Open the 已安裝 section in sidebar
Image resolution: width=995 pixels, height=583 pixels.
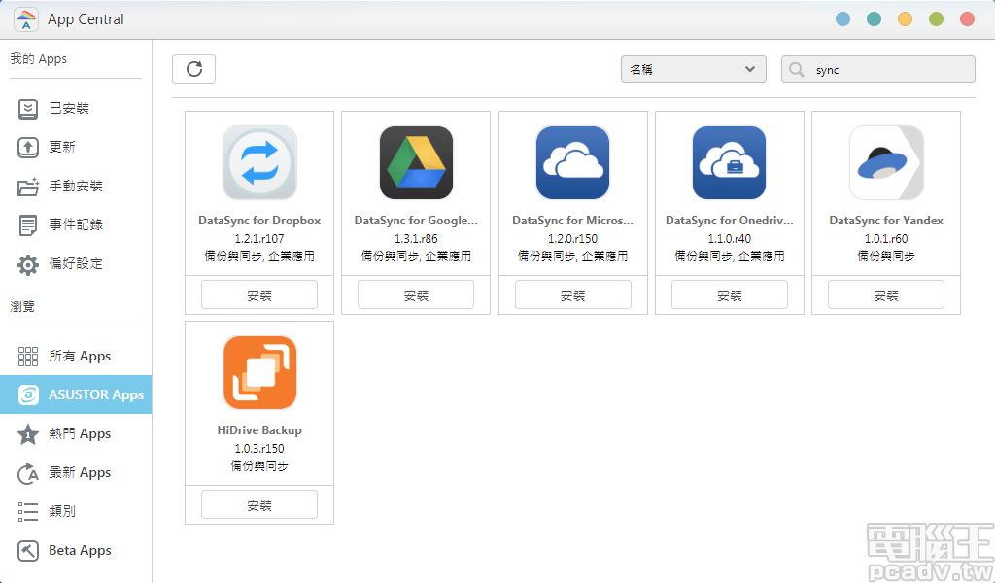tap(69, 109)
